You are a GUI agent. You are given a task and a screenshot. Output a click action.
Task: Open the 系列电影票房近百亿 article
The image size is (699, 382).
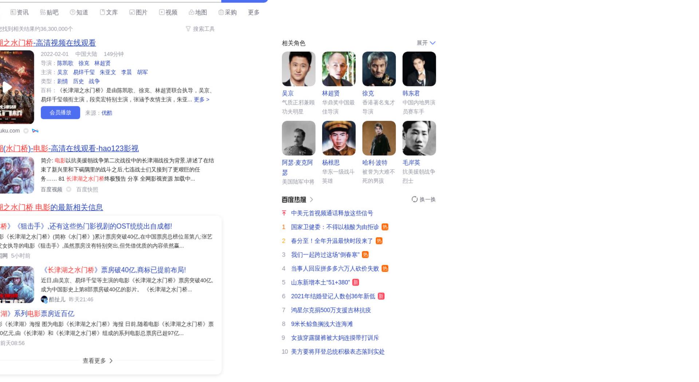coord(37,314)
